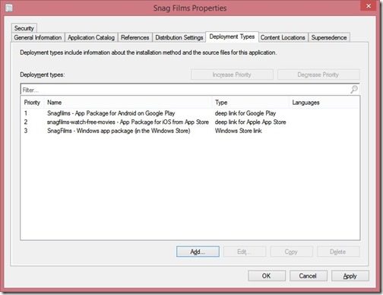Click 'deep link for Apple App Store' cell
This screenshot has width=383, height=295.
pos(250,122)
